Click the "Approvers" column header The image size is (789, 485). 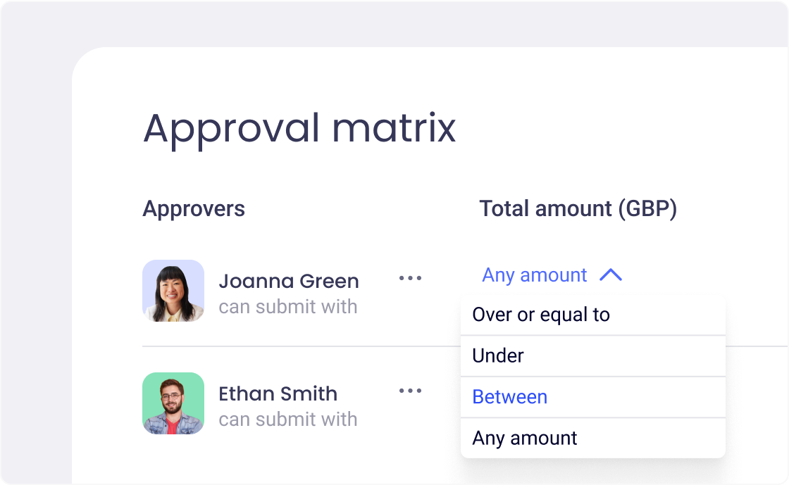click(x=194, y=208)
